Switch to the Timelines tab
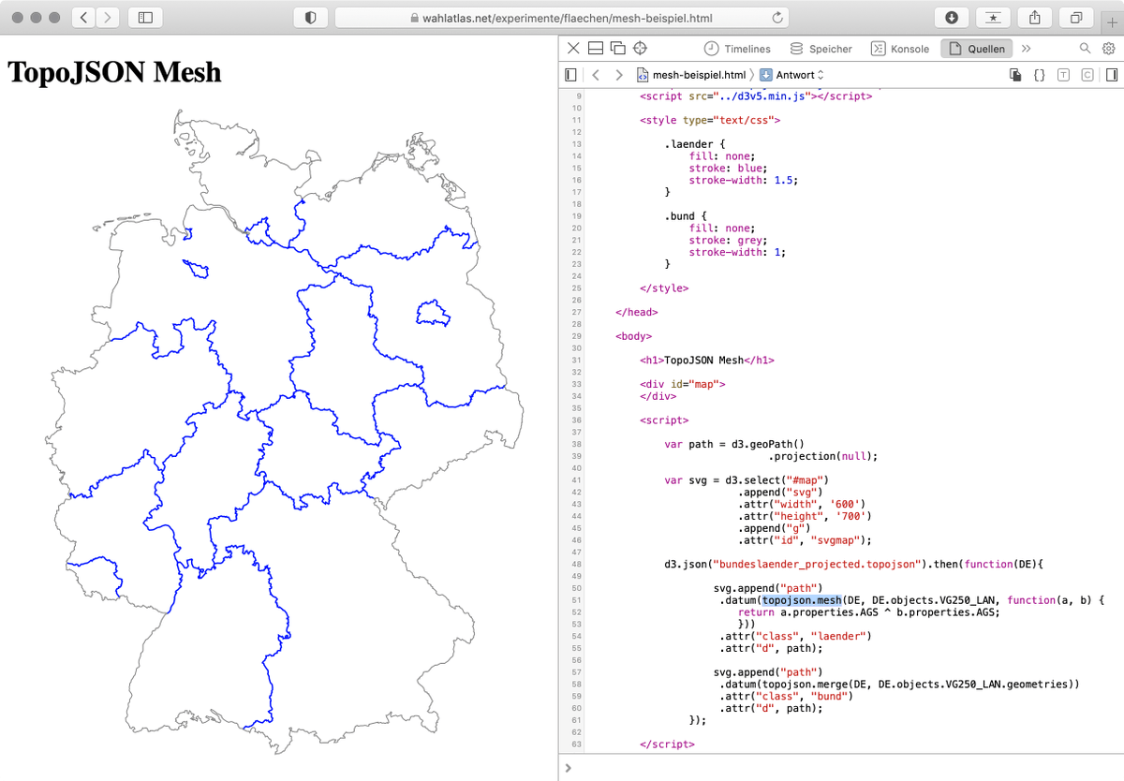This screenshot has width=1124, height=781. tap(737, 49)
